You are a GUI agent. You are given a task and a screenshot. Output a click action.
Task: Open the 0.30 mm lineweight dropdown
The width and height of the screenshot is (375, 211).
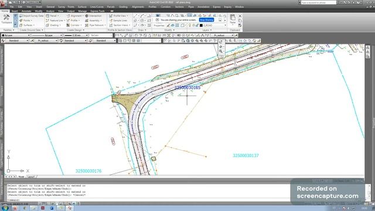pos(76,35)
